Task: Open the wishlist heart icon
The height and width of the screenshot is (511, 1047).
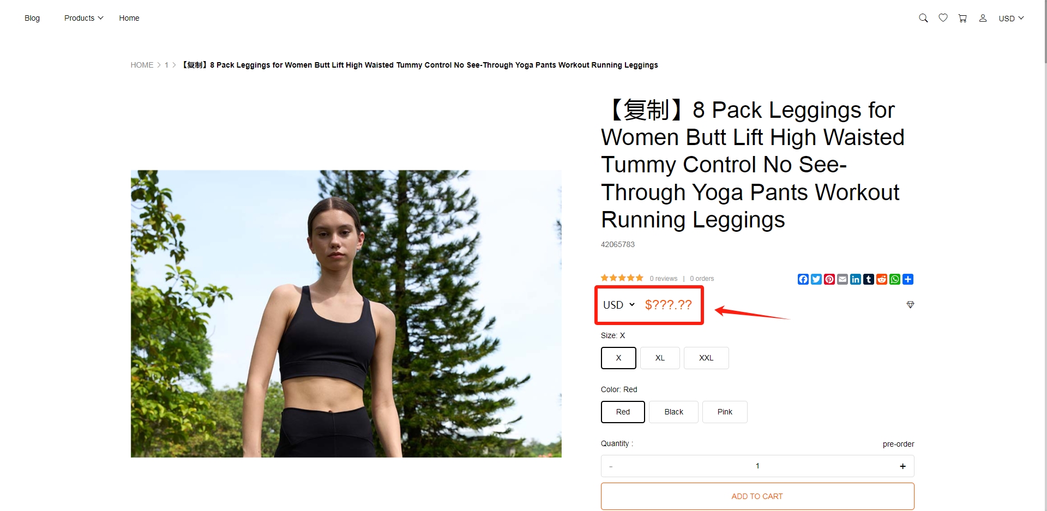Action: click(943, 18)
